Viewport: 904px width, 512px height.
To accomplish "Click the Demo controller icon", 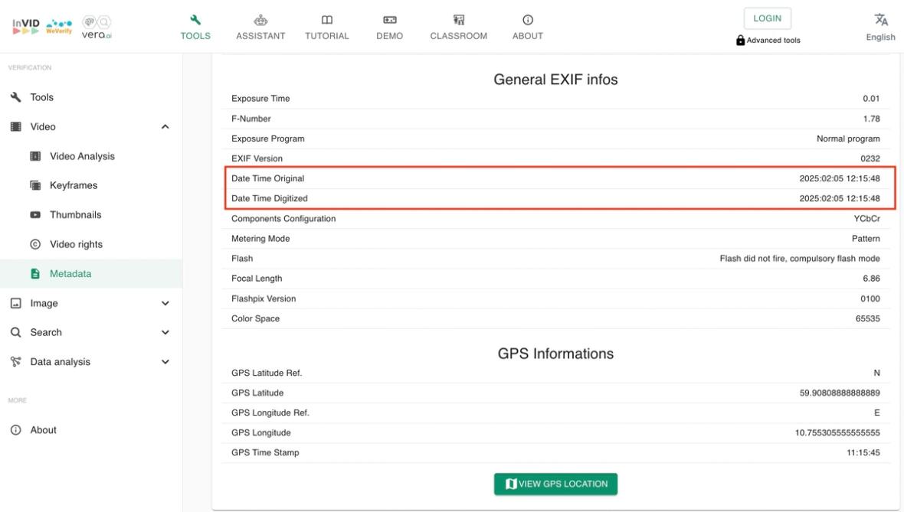I will (390, 20).
